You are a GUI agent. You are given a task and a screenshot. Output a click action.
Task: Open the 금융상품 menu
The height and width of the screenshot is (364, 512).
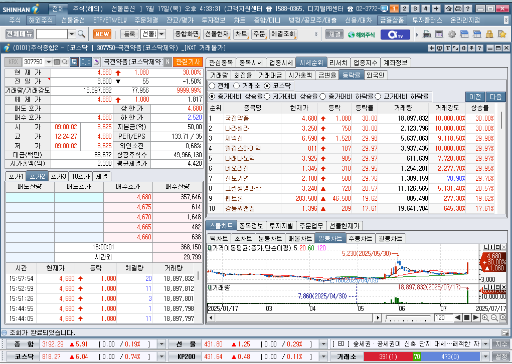click(392, 20)
